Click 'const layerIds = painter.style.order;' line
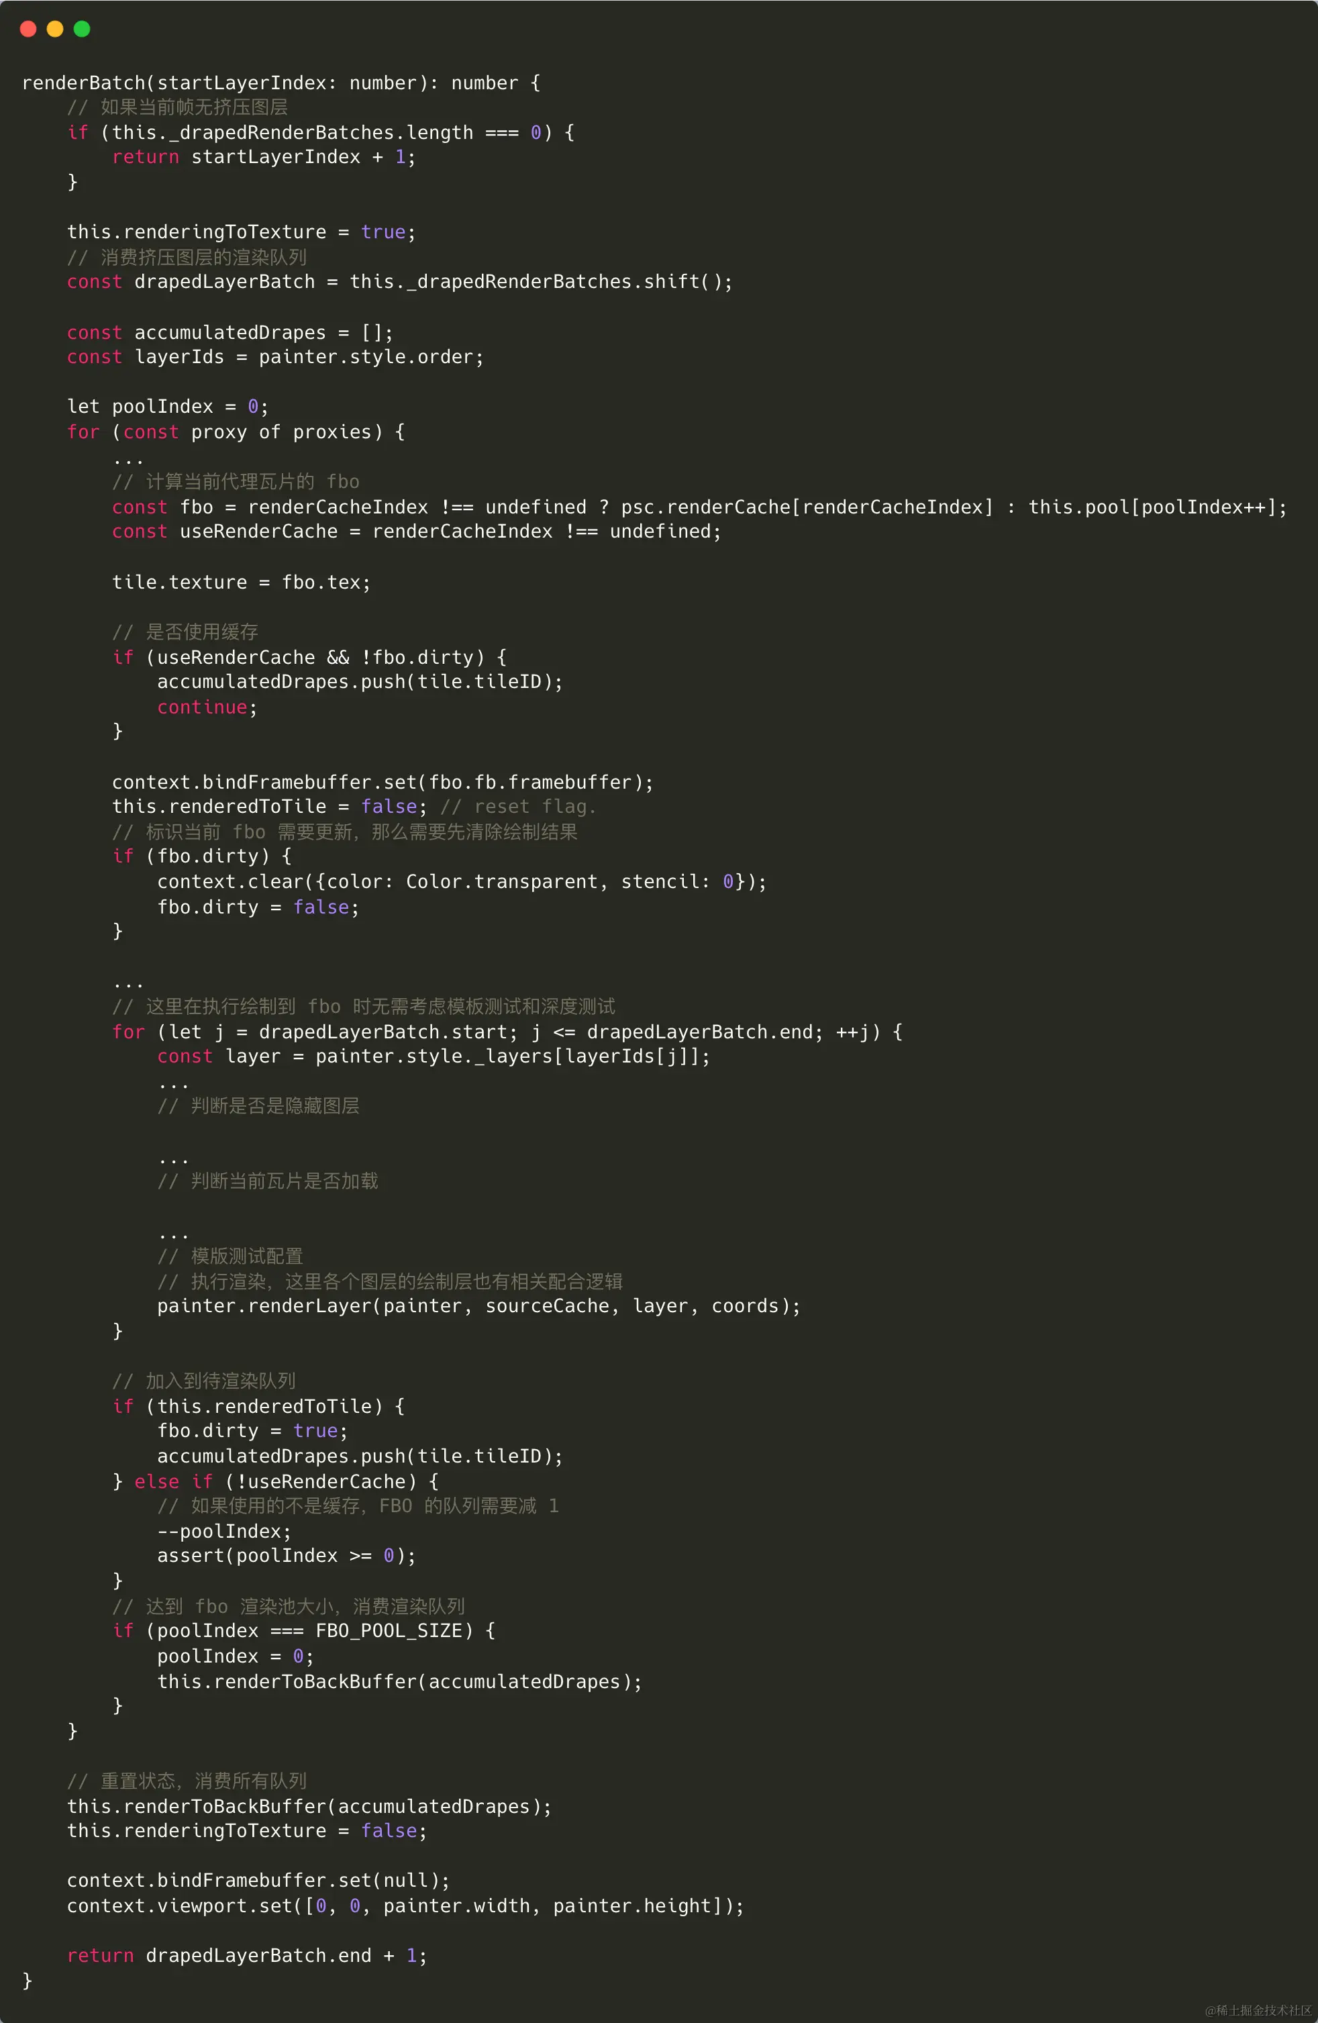The image size is (1318, 2023). 275,357
